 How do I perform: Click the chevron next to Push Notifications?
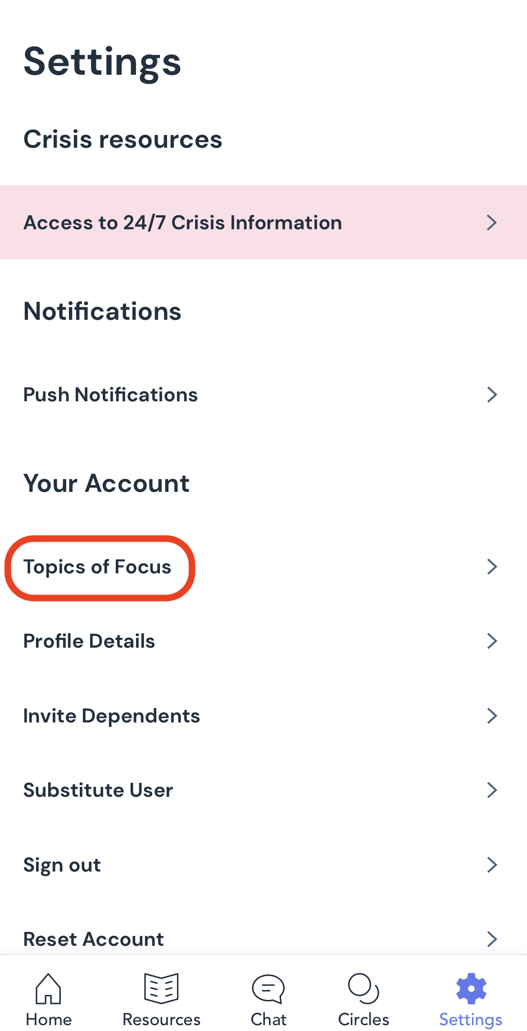coord(492,395)
